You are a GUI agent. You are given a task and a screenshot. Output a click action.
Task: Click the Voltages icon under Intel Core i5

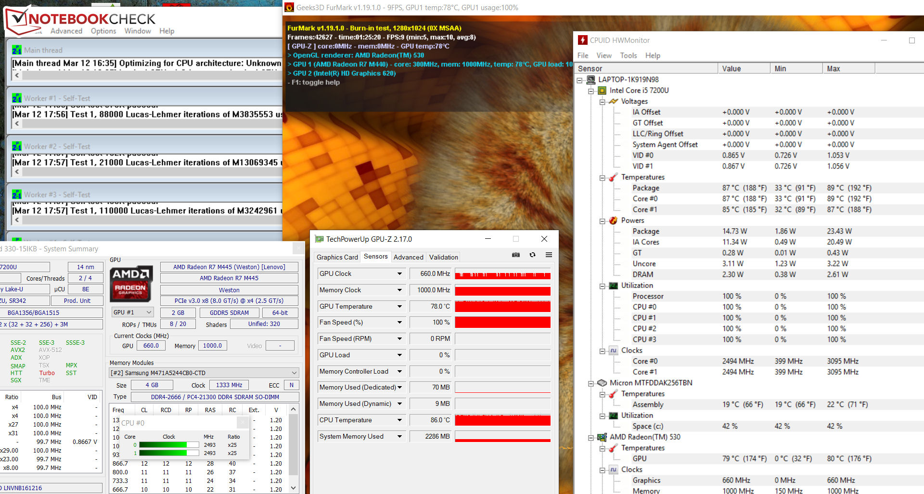click(613, 101)
